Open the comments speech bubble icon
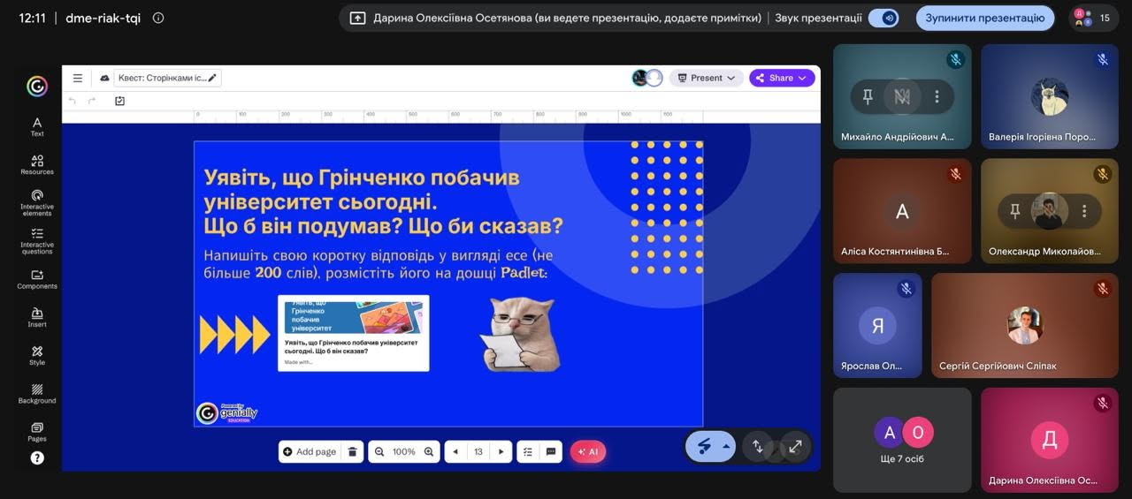This screenshot has height=499, width=1132. (551, 451)
